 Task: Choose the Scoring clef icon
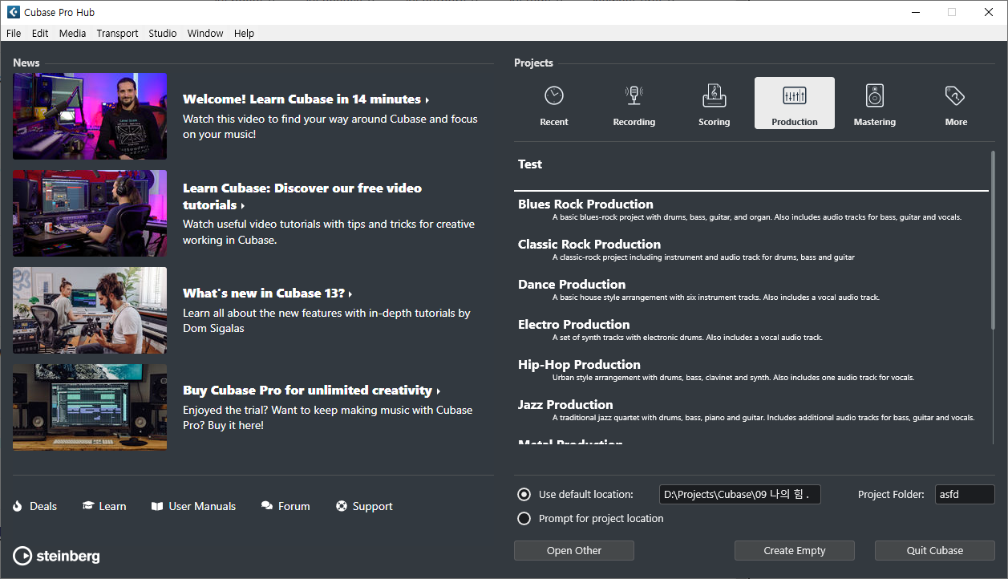[714, 95]
